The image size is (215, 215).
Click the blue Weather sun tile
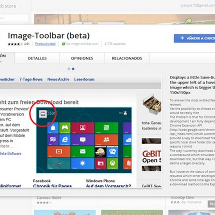click(83, 163)
